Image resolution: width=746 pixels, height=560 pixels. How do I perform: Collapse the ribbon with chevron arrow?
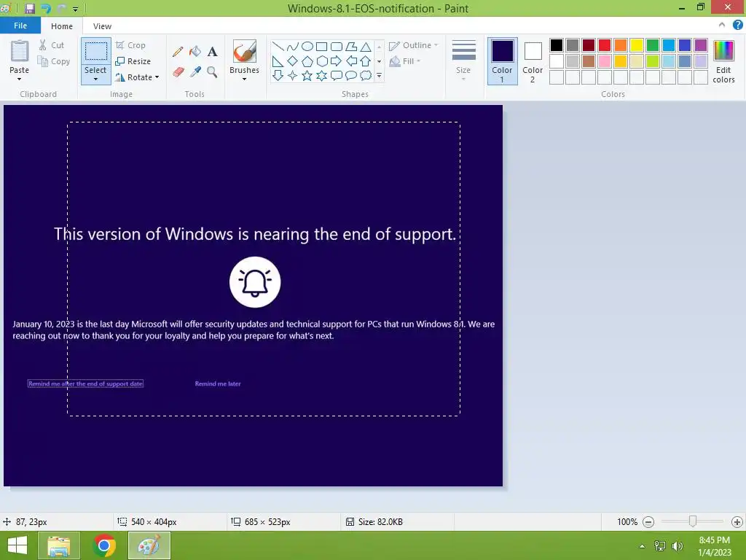click(722, 26)
